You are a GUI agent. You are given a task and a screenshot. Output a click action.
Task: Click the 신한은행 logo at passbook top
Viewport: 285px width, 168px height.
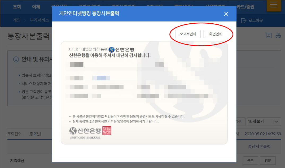[121, 50]
